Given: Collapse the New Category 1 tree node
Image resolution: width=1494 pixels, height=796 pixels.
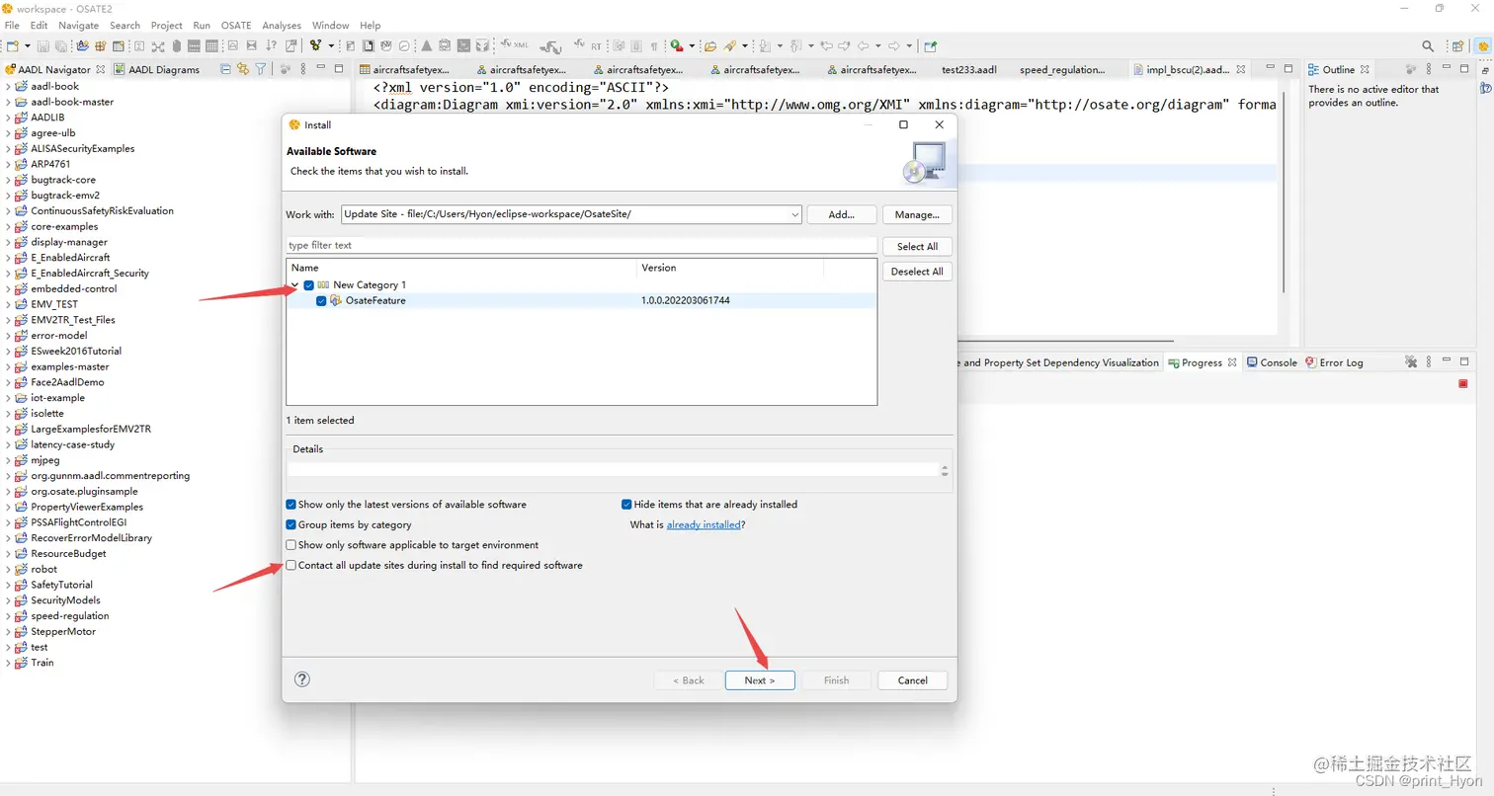Looking at the screenshot, I should pyautogui.click(x=294, y=284).
